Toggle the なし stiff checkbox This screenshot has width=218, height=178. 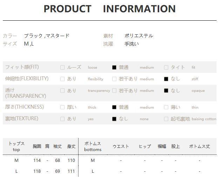(166, 79)
